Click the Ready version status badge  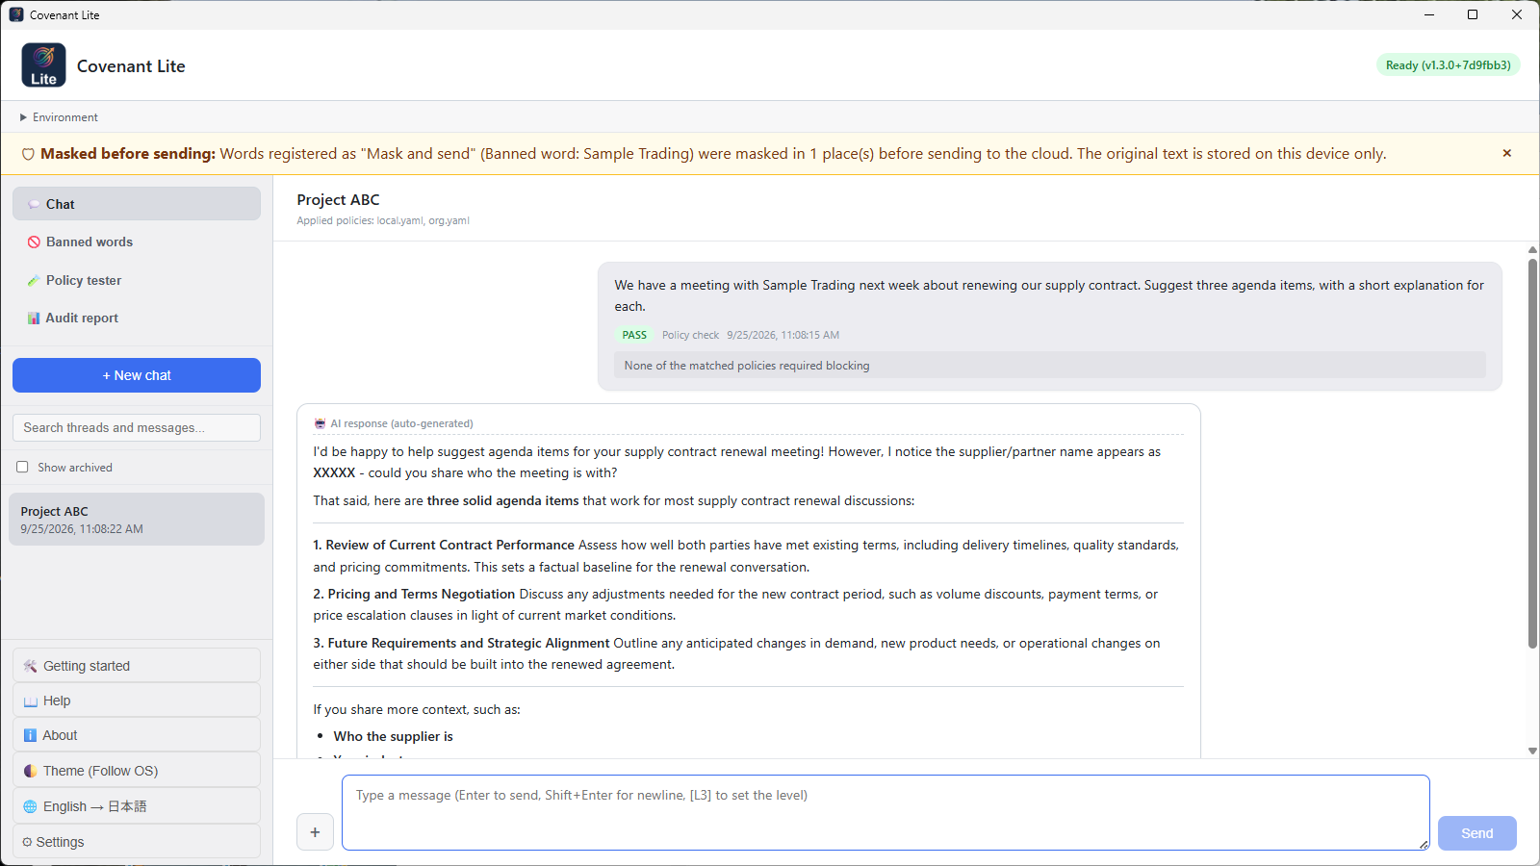click(x=1448, y=65)
